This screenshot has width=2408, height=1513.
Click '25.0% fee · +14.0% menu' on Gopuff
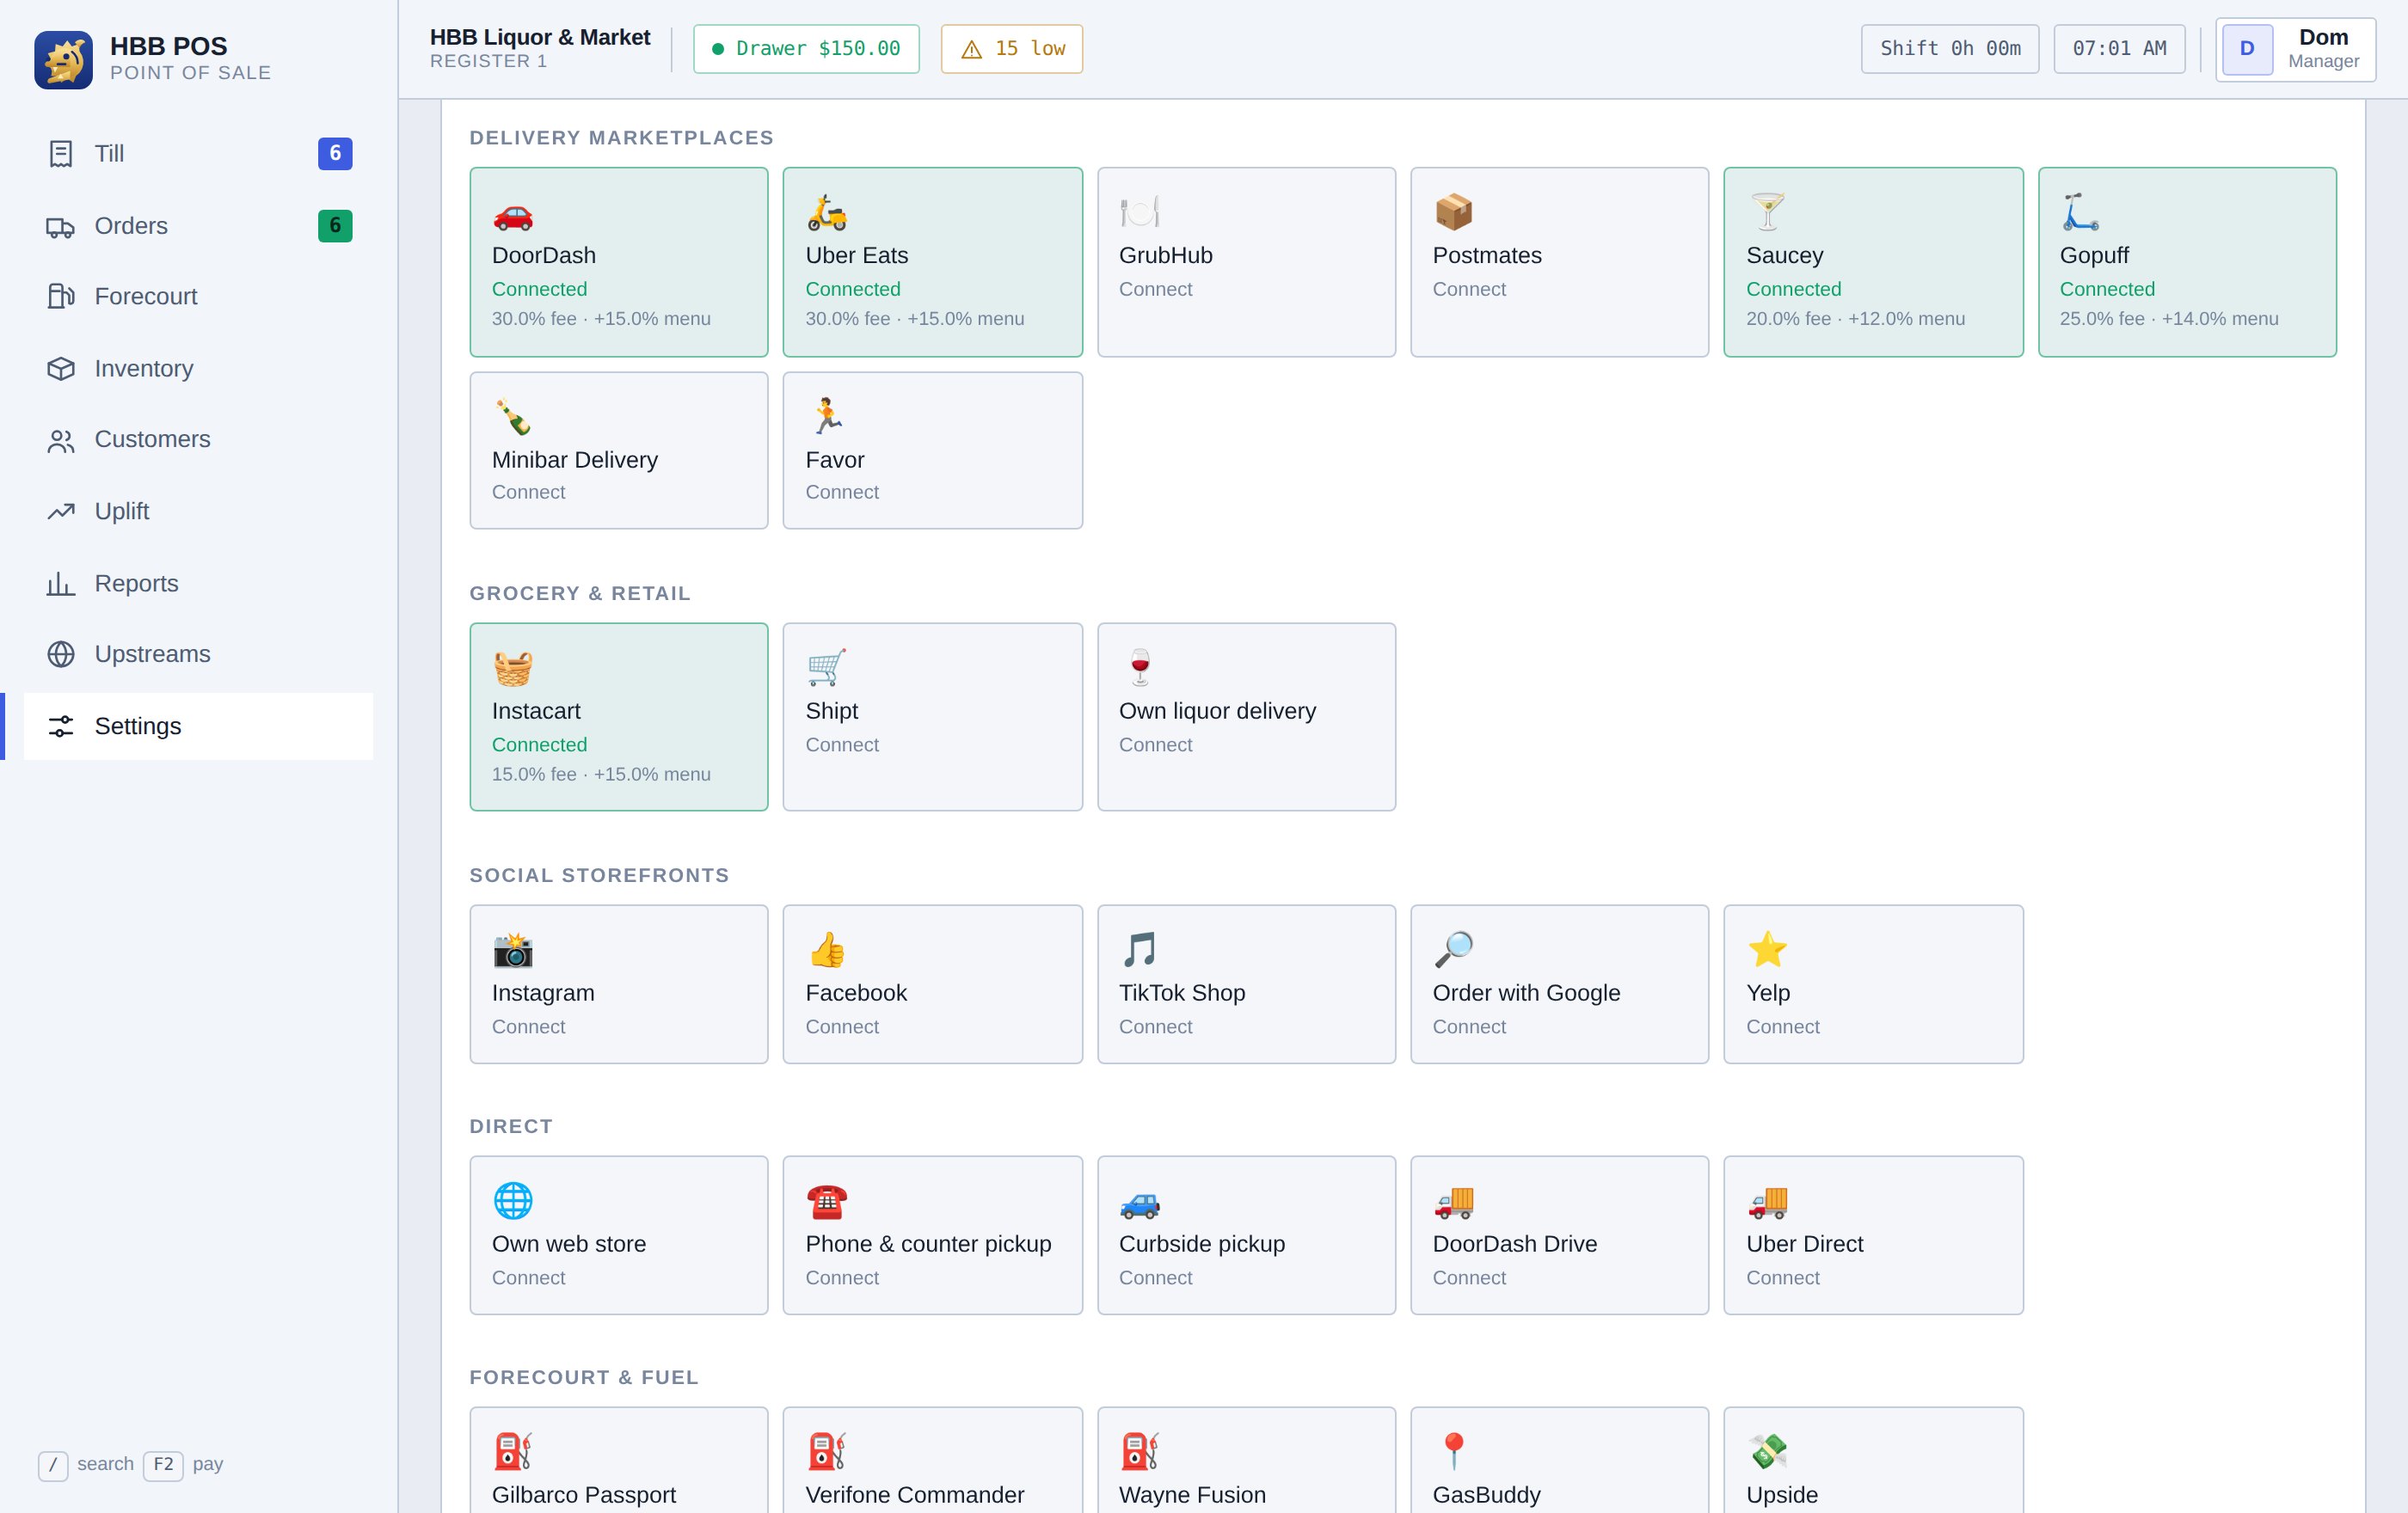(x=2168, y=319)
